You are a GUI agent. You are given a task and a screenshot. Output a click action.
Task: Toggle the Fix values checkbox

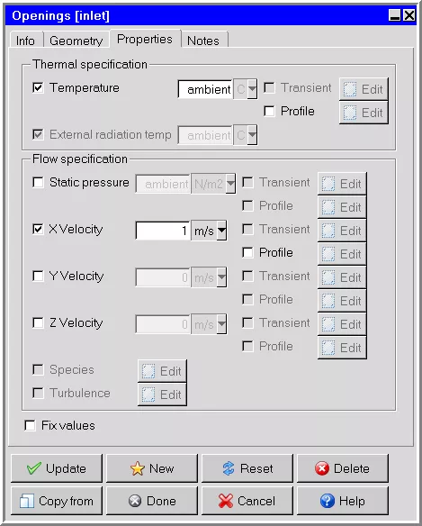[x=30, y=425]
